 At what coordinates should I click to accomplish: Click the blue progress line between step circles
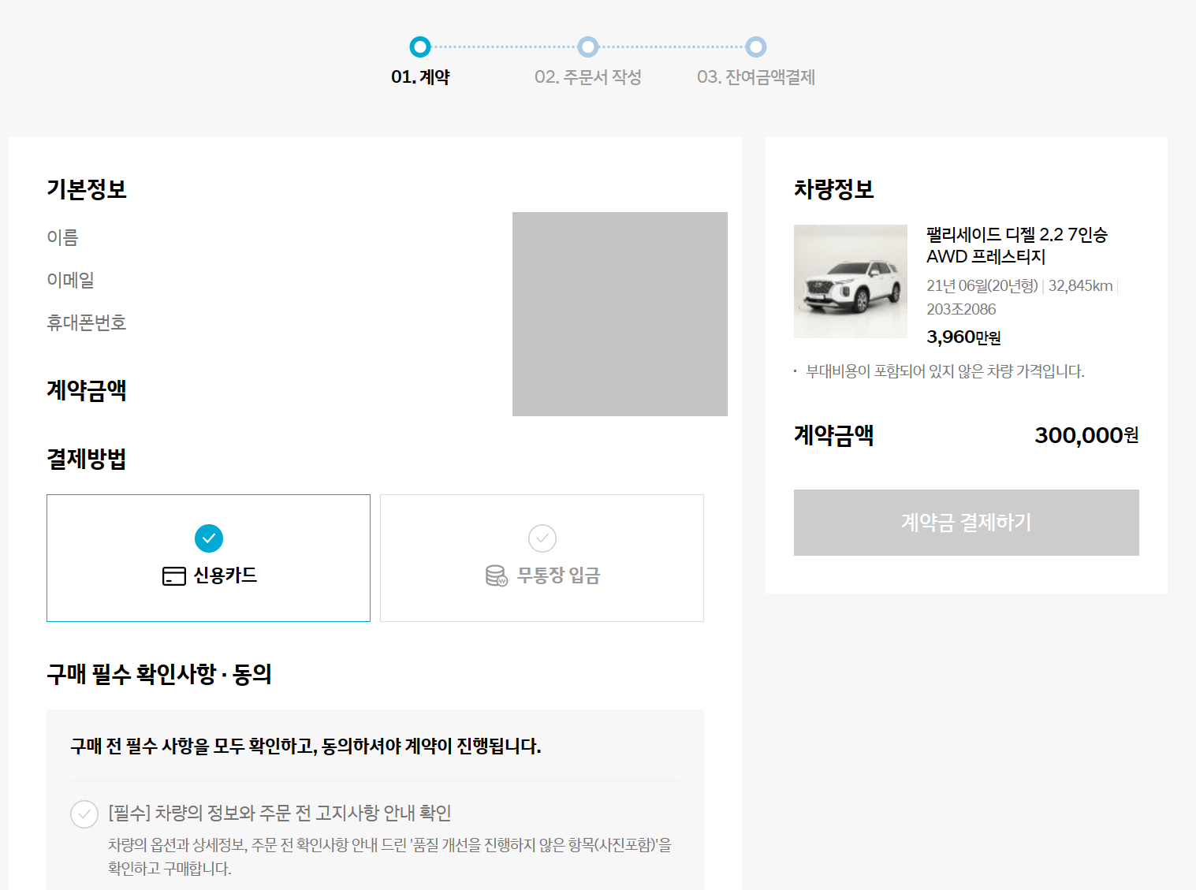coord(505,47)
